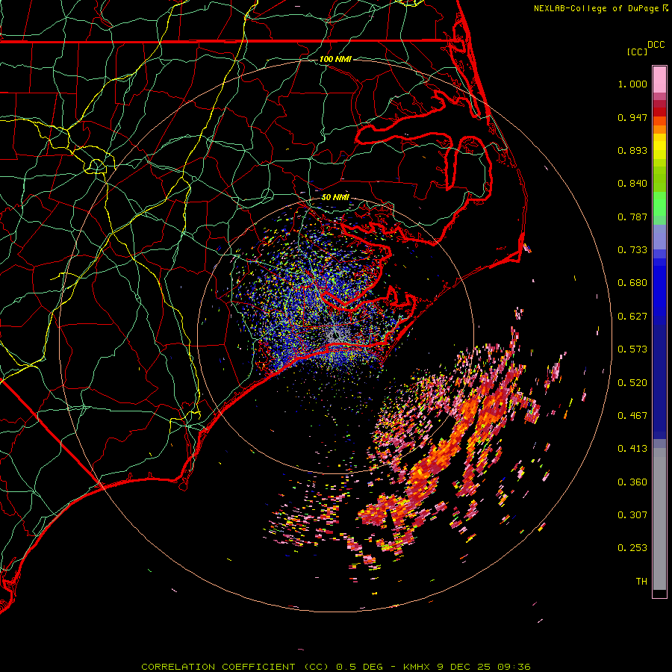Select the 0.733 scale value
The width and height of the screenshot is (672, 672).
(x=632, y=250)
